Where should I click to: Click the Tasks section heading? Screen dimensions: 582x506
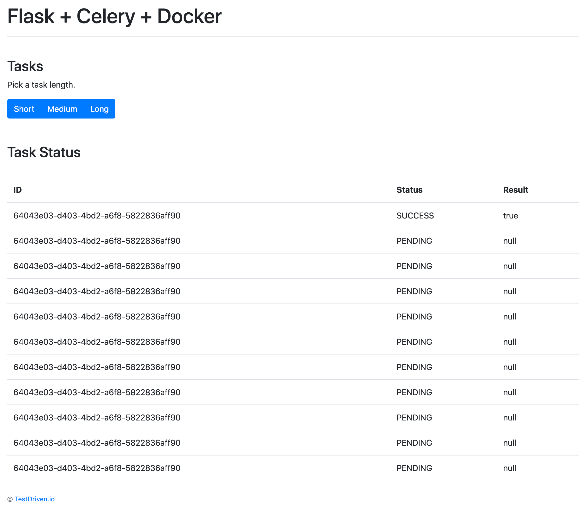pos(25,66)
